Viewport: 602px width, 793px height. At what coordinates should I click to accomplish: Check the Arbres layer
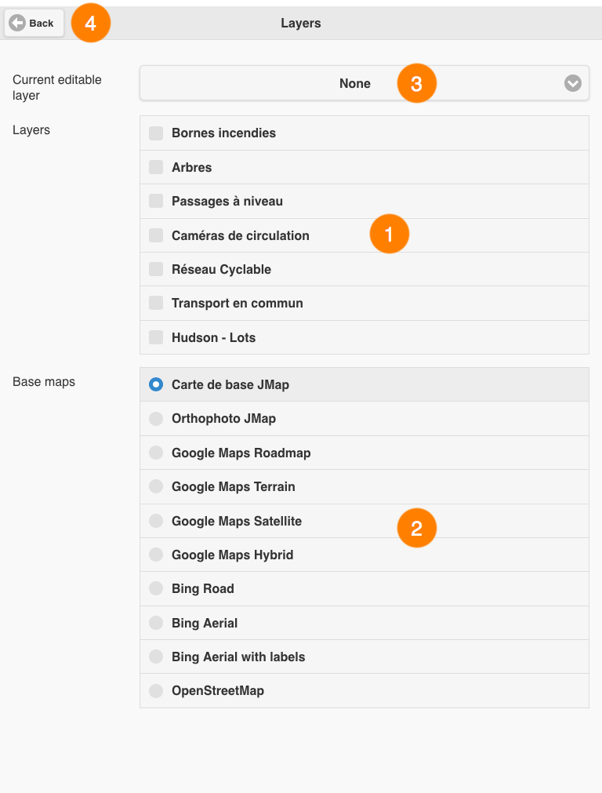(x=156, y=167)
